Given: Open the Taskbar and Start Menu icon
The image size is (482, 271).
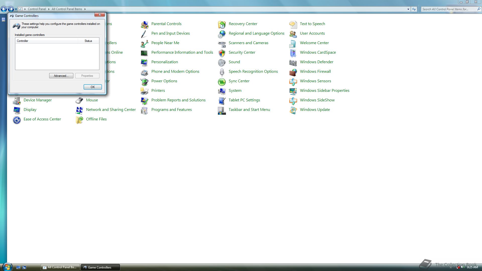Looking at the screenshot, I should click(222, 110).
